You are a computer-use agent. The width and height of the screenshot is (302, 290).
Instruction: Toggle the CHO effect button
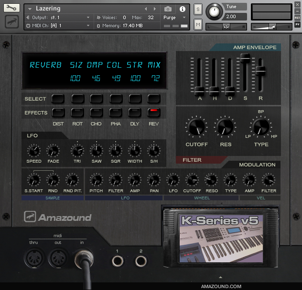tap(97, 113)
